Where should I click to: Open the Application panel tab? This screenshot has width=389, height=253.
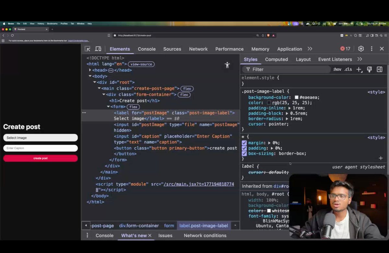point(289,49)
